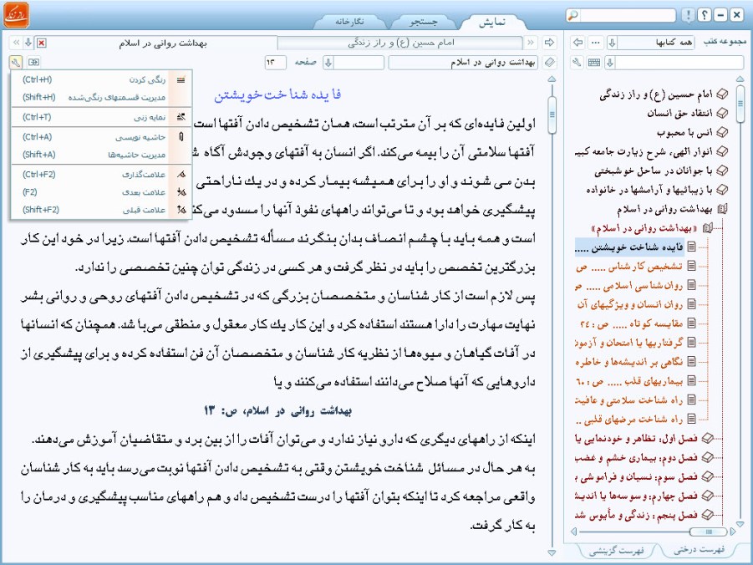The width and height of the screenshot is (753, 565).
Task: Open the همه کتابها collection dropdown arrow
Action: pyautogui.click(x=613, y=43)
